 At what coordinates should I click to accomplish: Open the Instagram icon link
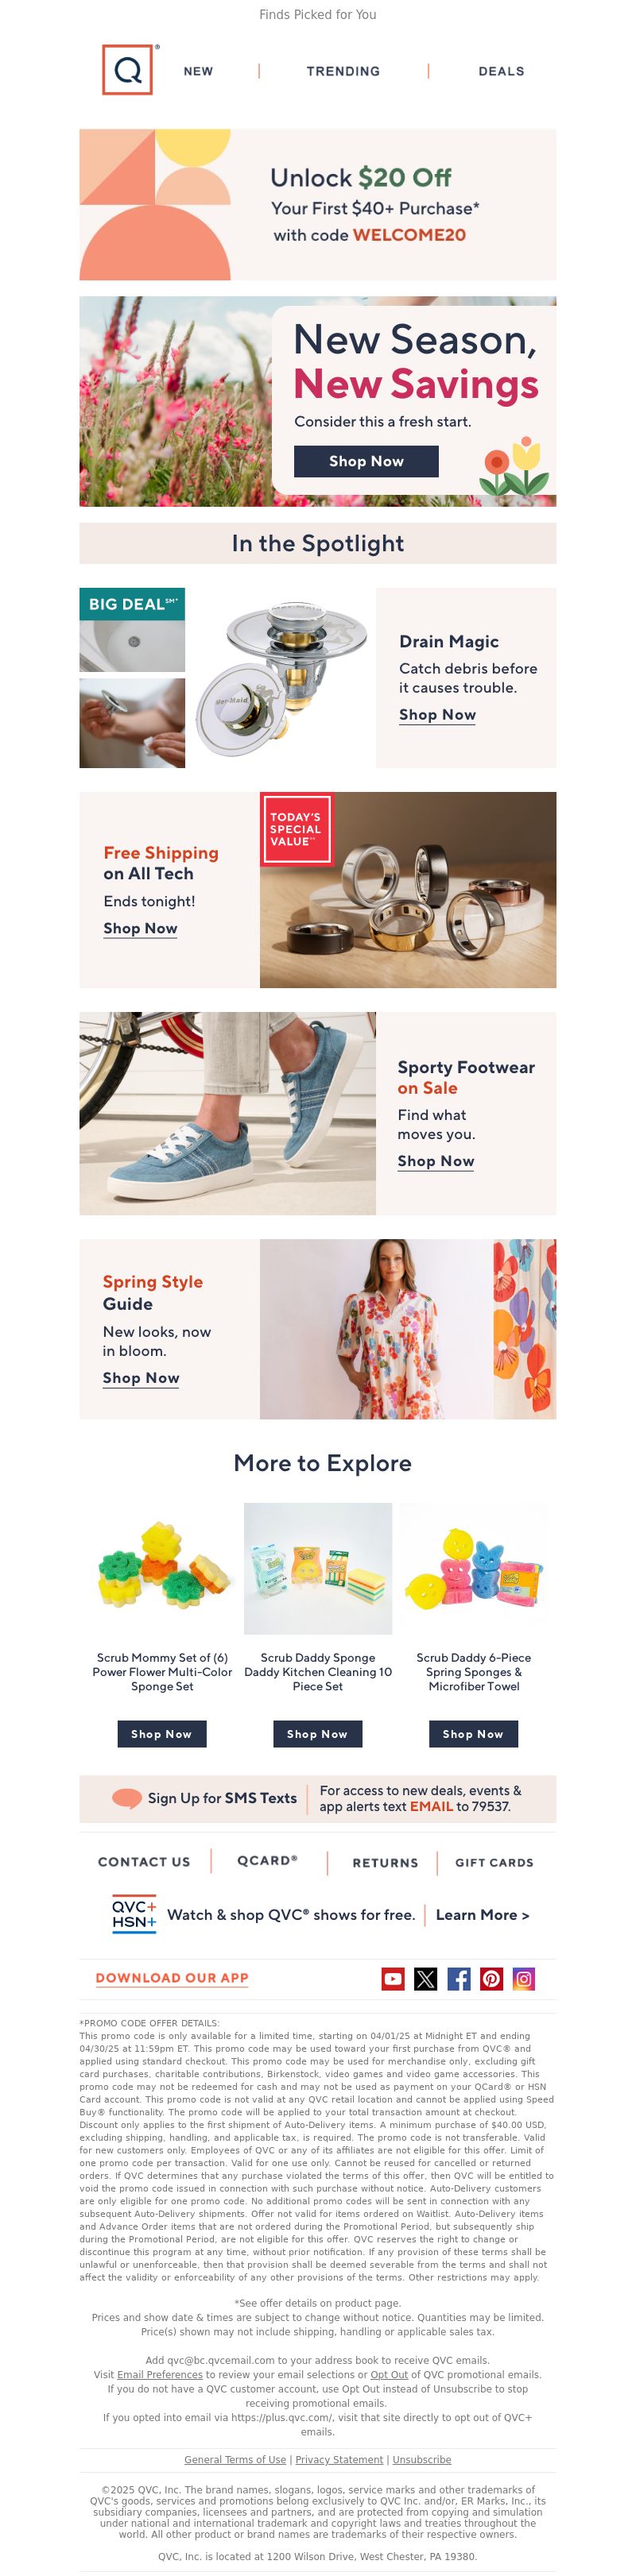(x=524, y=1978)
